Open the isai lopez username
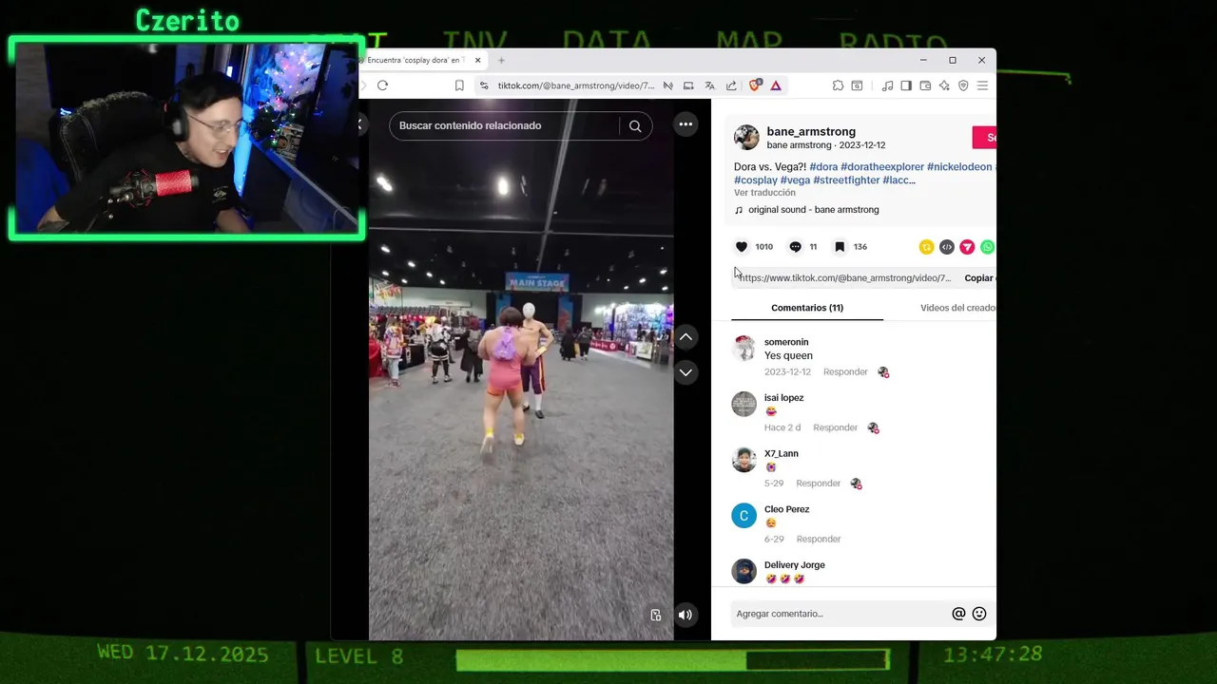The width and height of the screenshot is (1217, 684). pyautogui.click(x=783, y=398)
